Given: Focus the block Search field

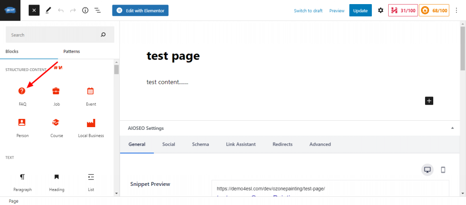Looking at the screenshot, I should [x=60, y=35].
